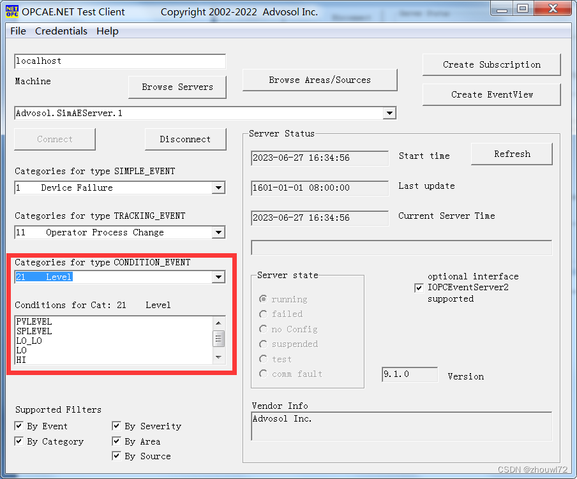Click the Refresh server status button
Viewport: 577px width, 479px height.
click(x=512, y=154)
